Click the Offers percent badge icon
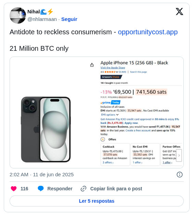193x214 pixels. point(103,139)
